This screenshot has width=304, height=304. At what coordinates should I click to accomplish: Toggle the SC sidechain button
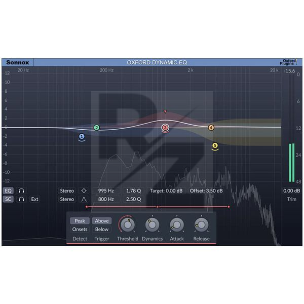(x=8, y=199)
